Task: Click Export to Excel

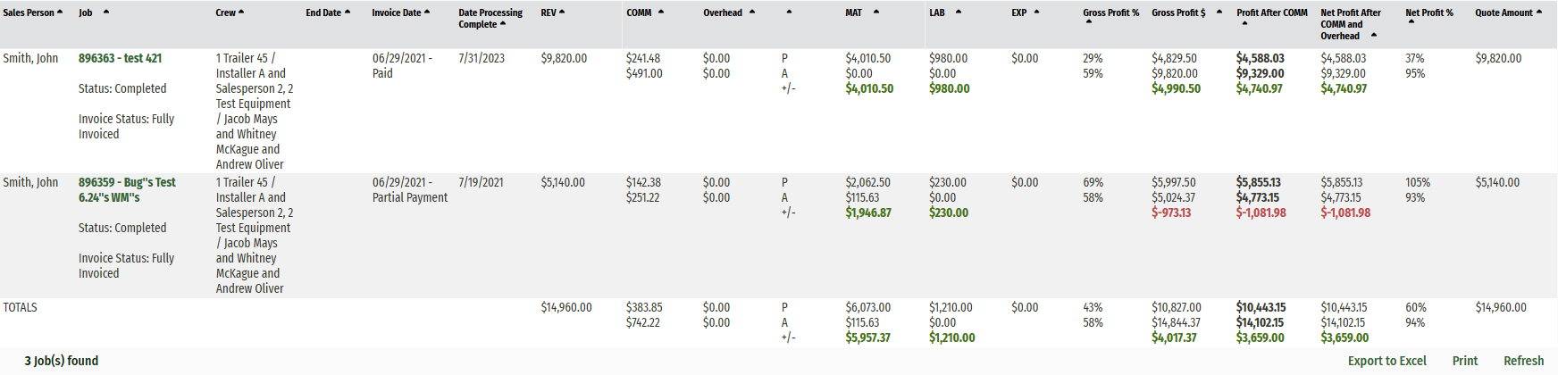Action: pos(1386,361)
